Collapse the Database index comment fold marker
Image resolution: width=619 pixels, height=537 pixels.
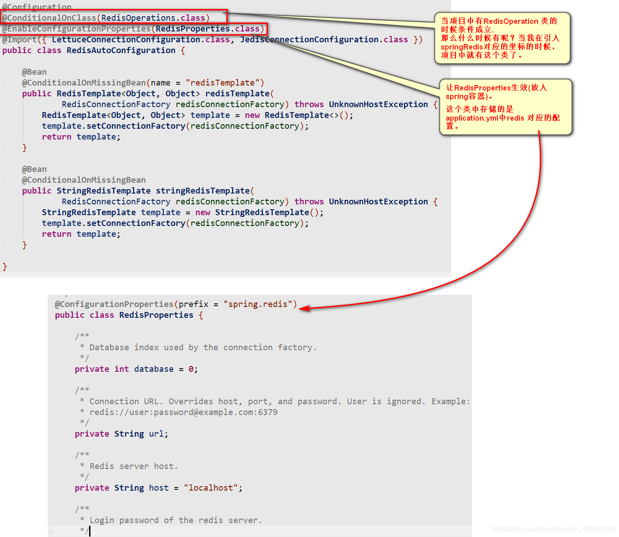[51, 336]
